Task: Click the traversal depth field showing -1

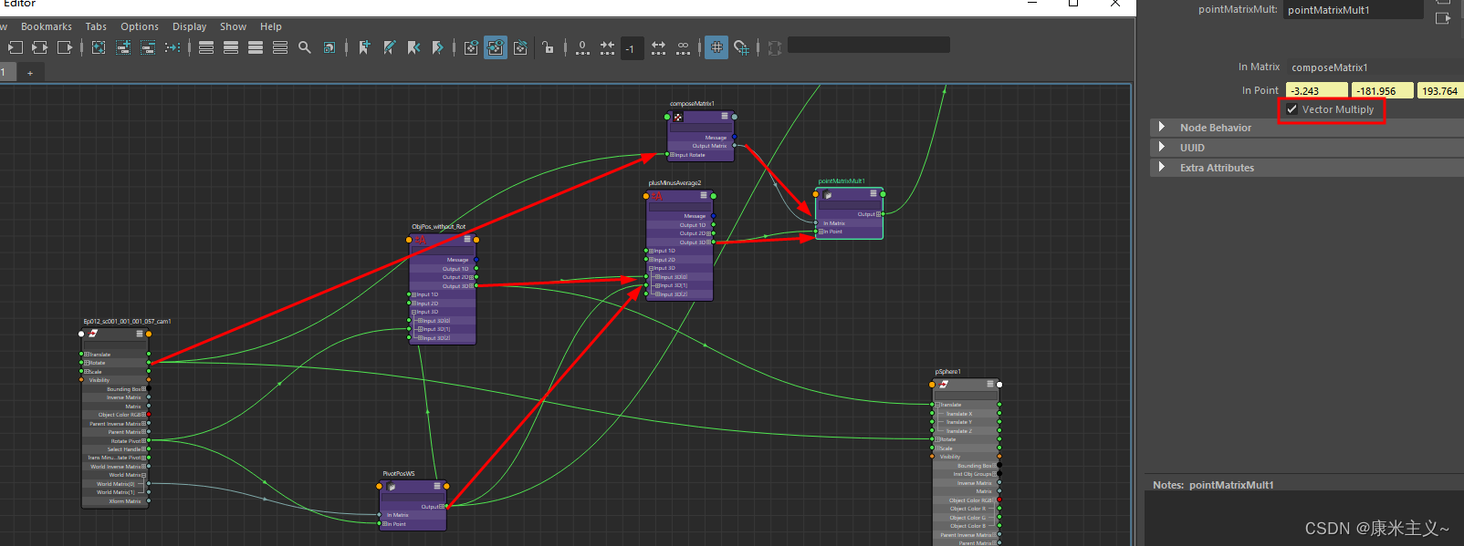Action: click(632, 48)
